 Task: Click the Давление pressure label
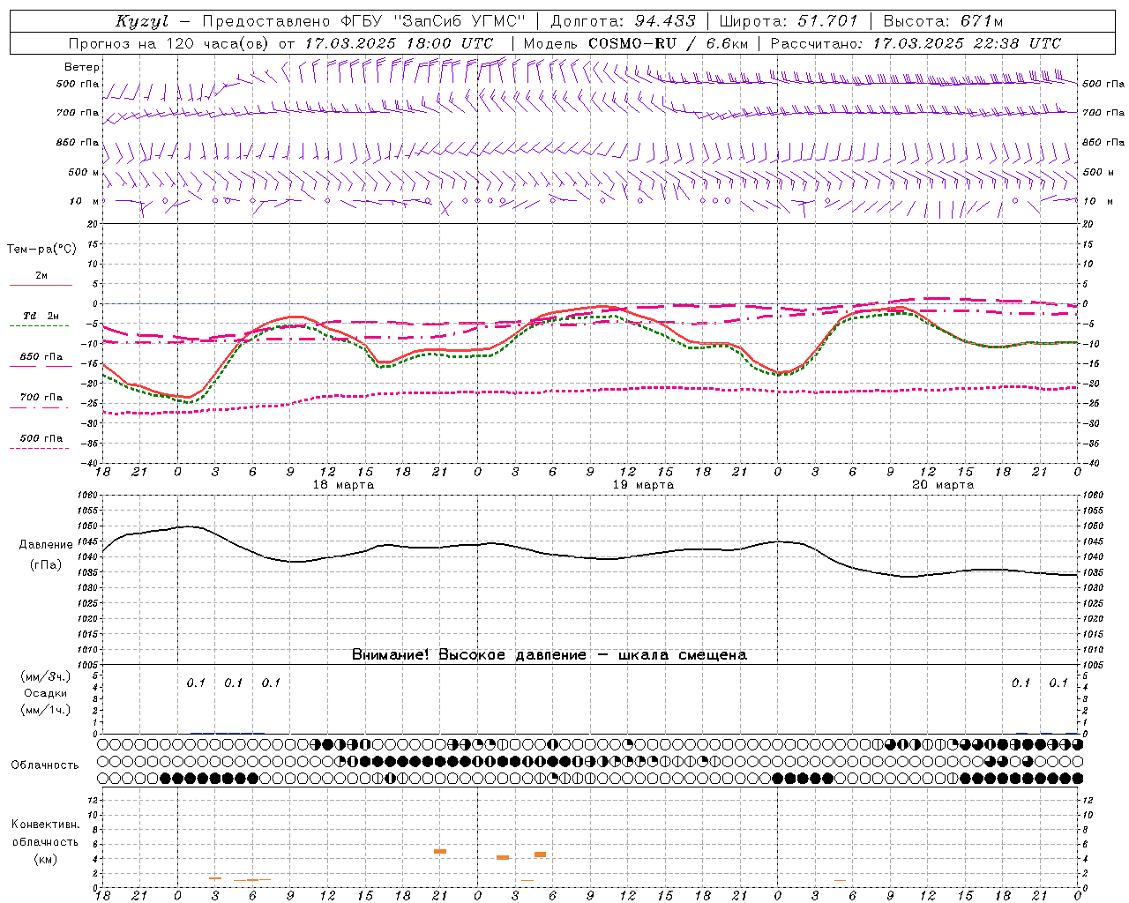tap(46, 545)
